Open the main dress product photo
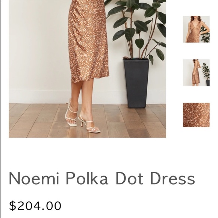Image resolution: width=218 pixels, height=218 pixels. (87, 69)
